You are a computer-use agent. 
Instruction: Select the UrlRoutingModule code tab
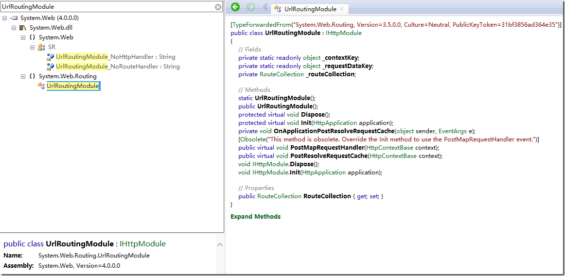(x=309, y=9)
